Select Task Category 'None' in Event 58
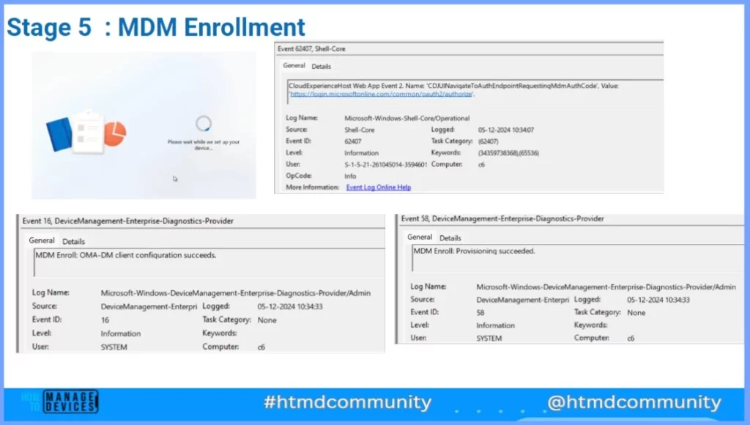The width and height of the screenshot is (750, 425). point(636,313)
